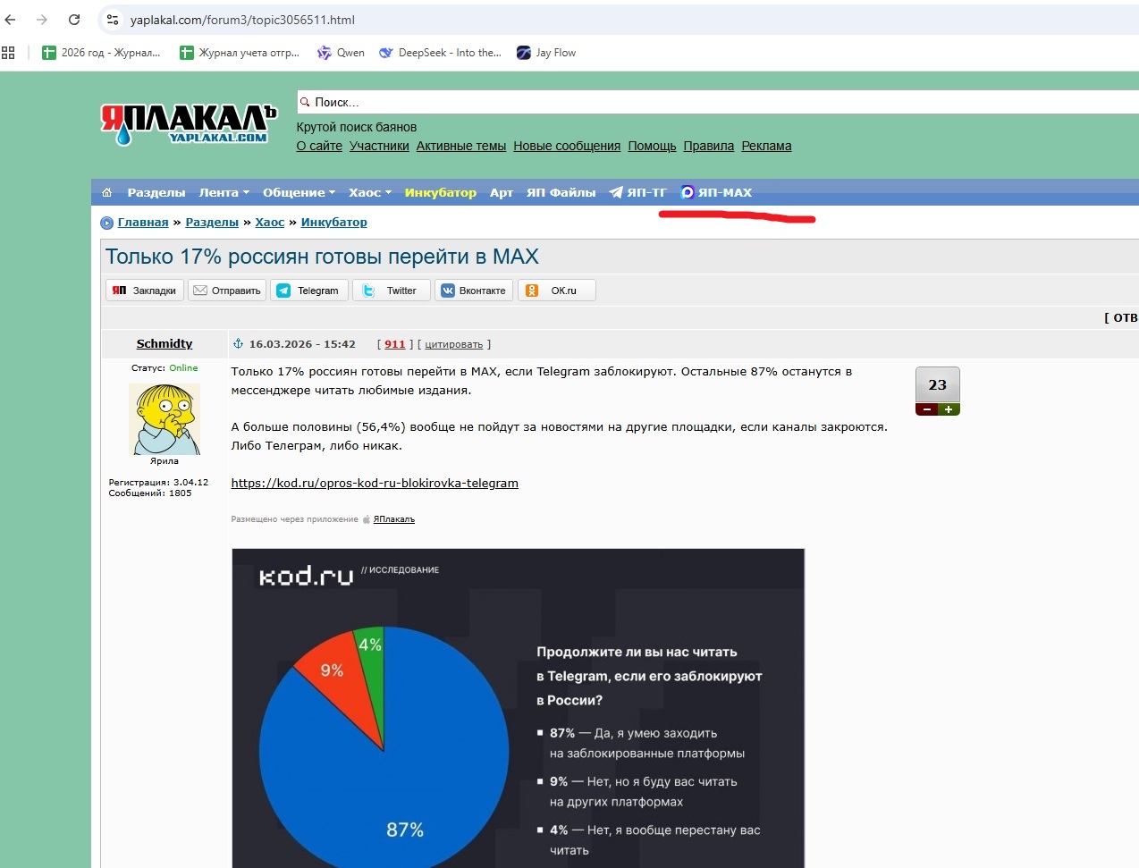The height and width of the screenshot is (868, 1139).
Task: Click Хаос breadcrumb link
Action: pyautogui.click(x=270, y=223)
